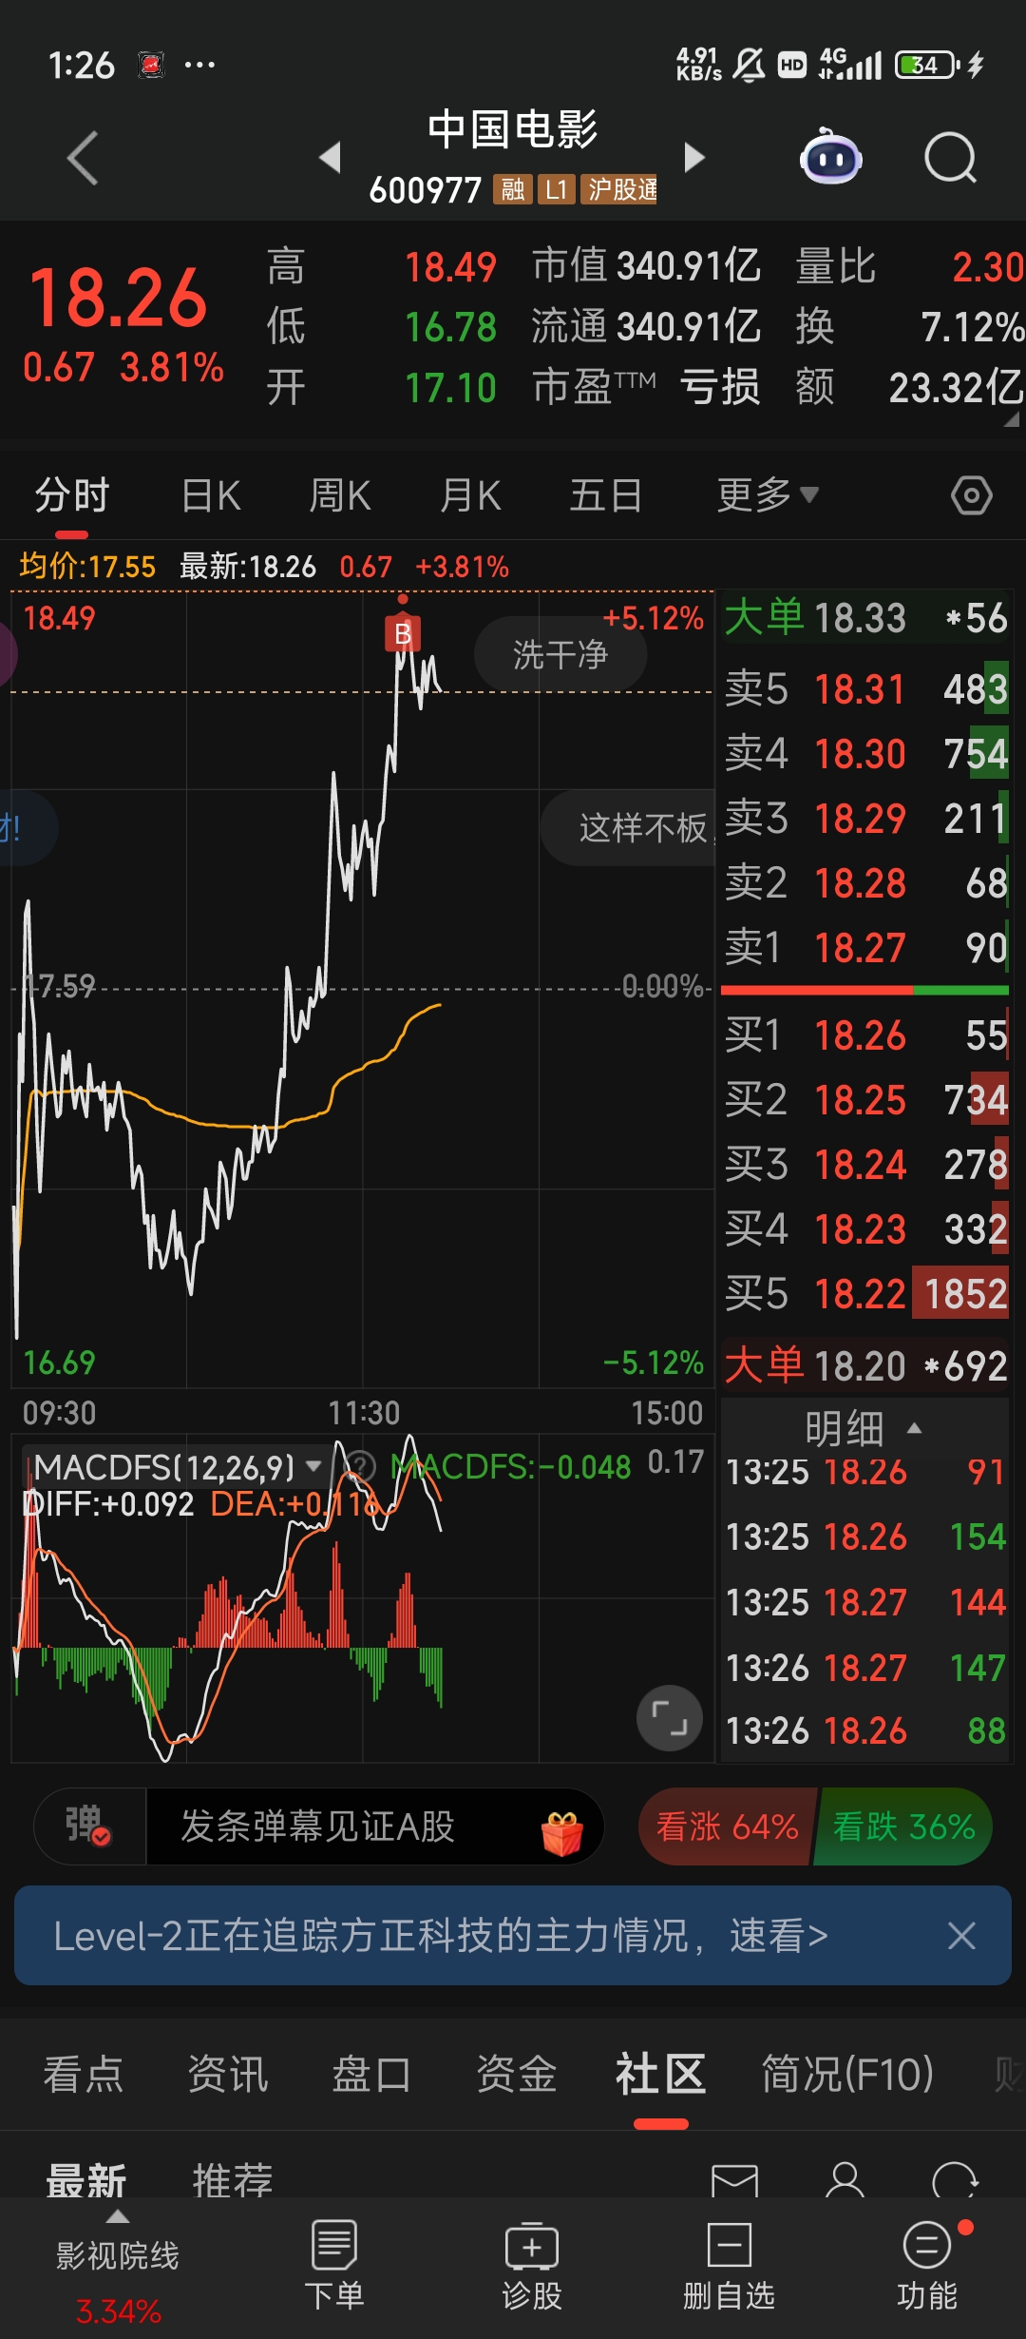Select 买1 18.26 bid row
Image resolution: width=1026 pixels, height=2339 pixels.
tap(865, 1034)
